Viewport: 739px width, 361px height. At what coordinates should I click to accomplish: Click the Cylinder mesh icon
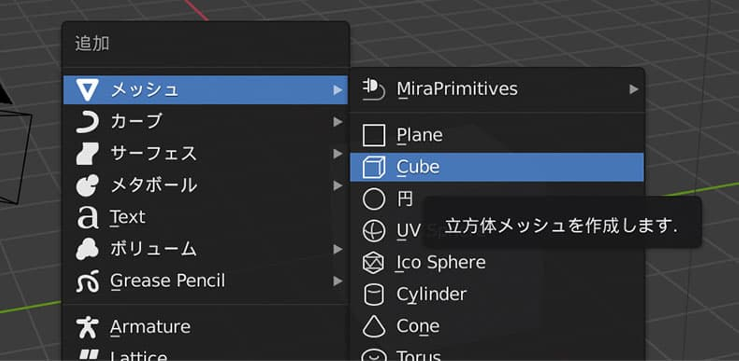pos(374,295)
